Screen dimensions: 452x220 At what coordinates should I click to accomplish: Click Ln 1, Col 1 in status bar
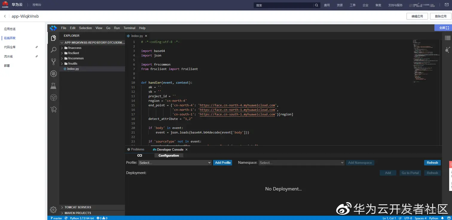(x=389, y=218)
